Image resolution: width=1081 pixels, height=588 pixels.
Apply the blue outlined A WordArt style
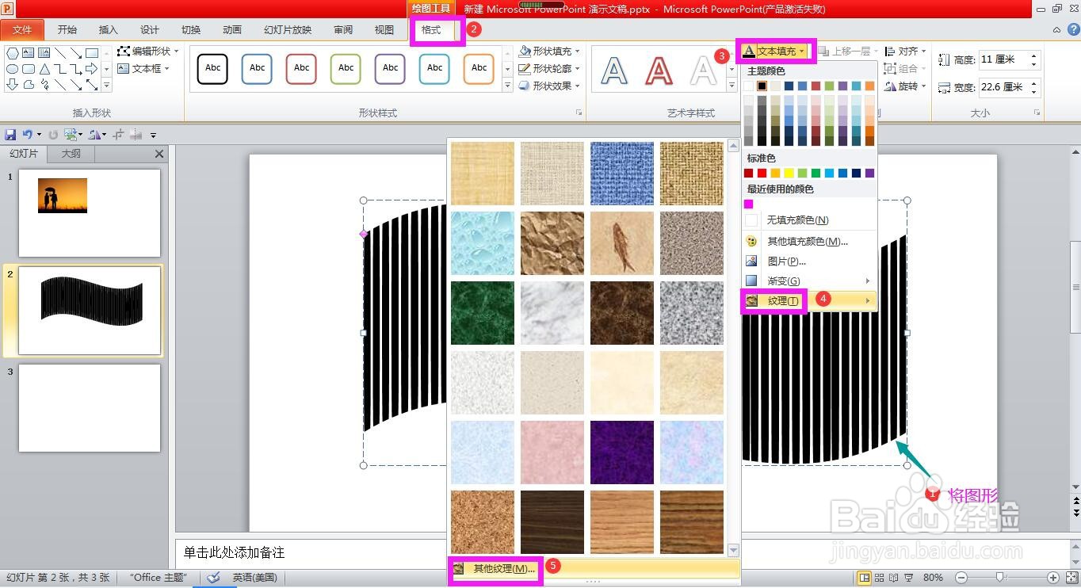click(614, 71)
